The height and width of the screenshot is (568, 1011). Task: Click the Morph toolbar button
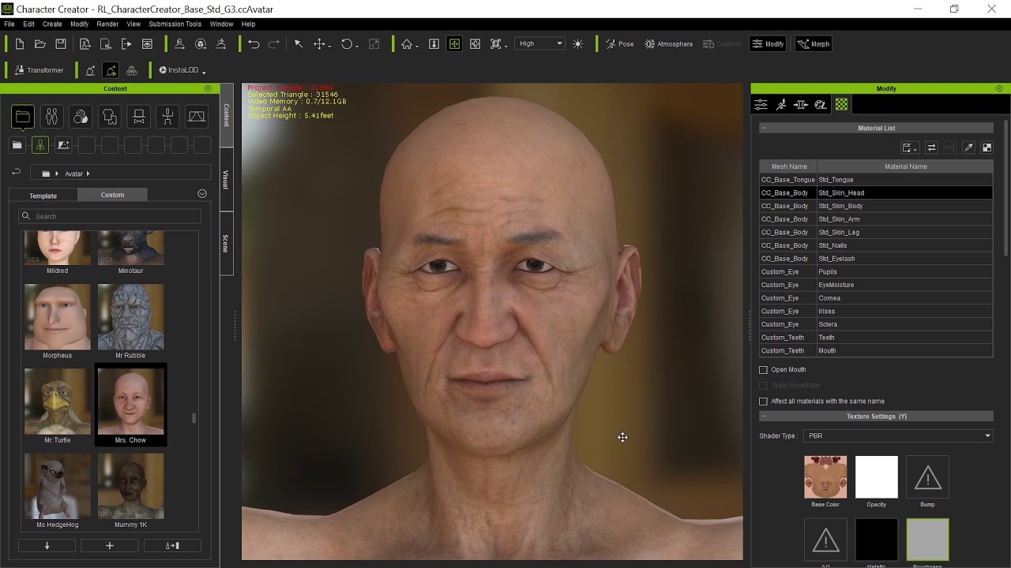[x=814, y=44]
